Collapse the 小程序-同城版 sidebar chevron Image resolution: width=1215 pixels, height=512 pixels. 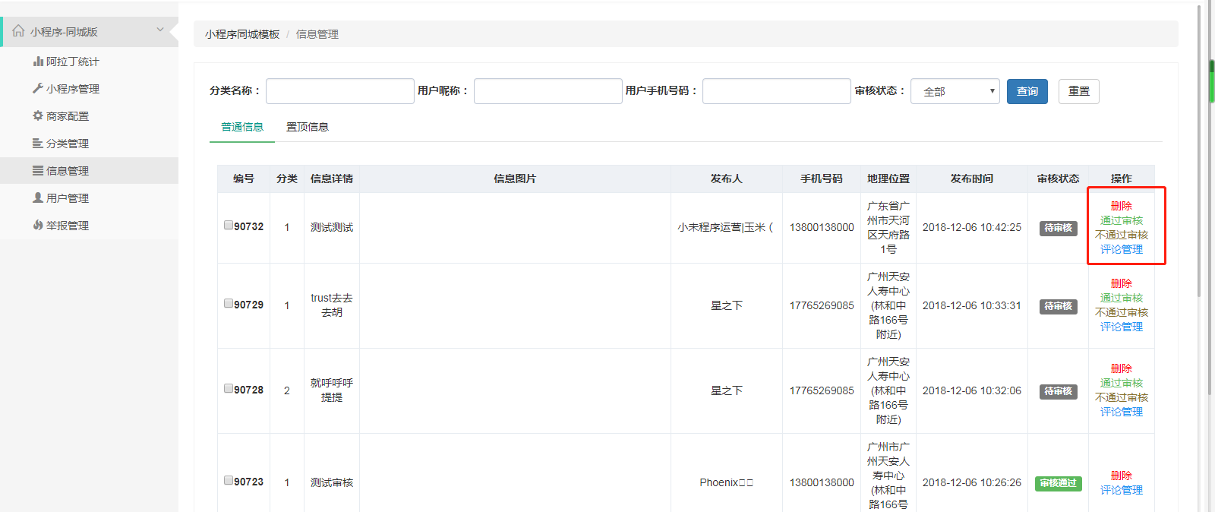[160, 30]
